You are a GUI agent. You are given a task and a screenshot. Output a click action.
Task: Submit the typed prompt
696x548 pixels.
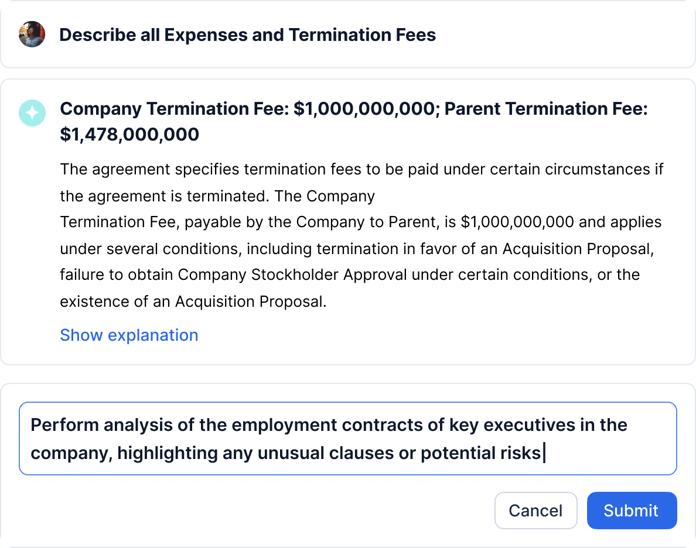(x=631, y=511)
